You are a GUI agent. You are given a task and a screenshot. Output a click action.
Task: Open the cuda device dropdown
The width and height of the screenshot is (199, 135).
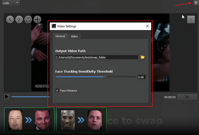pyautogui.click(x=11, y=3)
